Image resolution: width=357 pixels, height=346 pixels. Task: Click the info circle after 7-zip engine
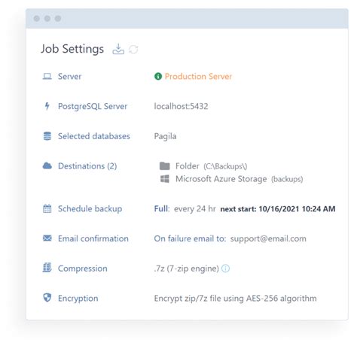pos(225,269)
